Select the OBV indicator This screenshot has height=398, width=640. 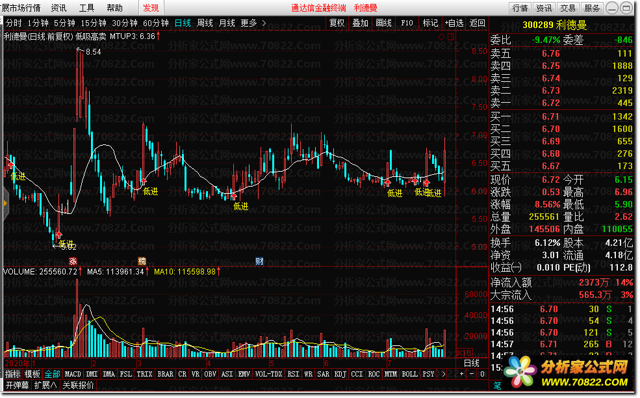click(x=211, y=374)
